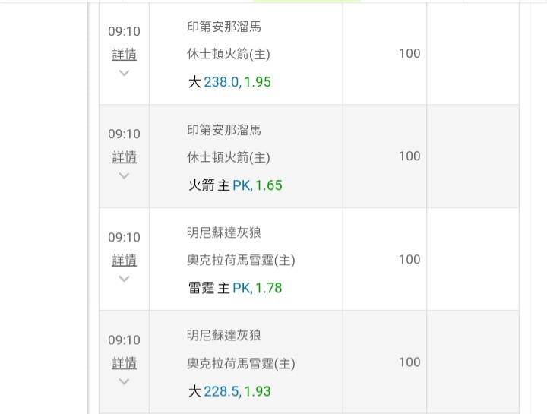Click the 100 amount in the 大 228.5 row

pyautogui.click(x=409, y=362)
